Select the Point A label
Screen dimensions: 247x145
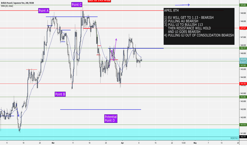[x=44, y=11]
